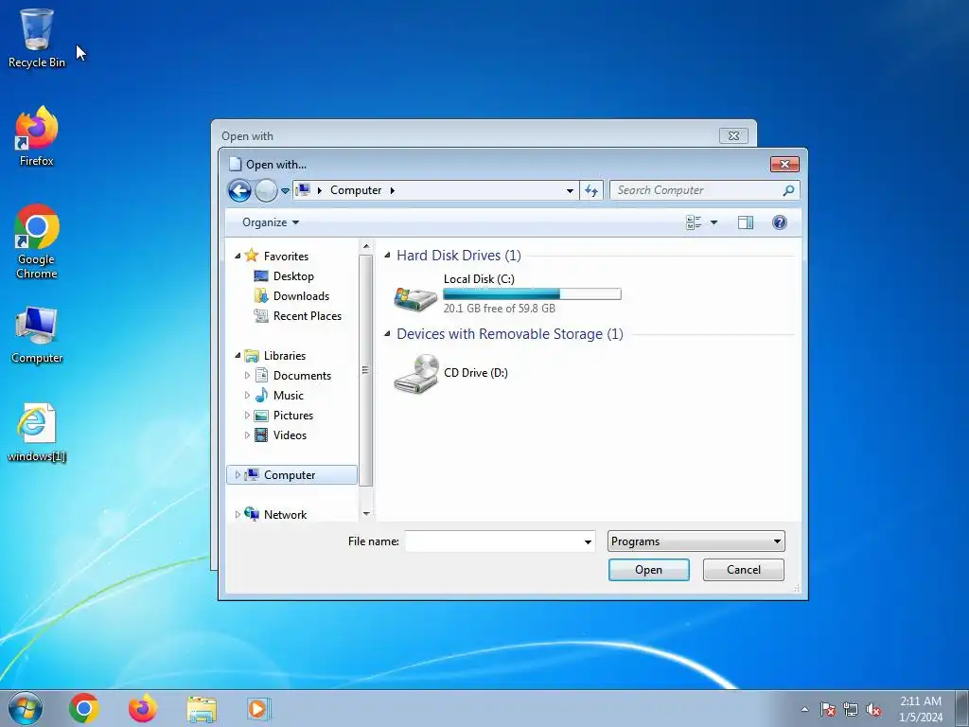Select the windows[1] desktop file icon
Image resolution: width=969 pixels, height=727 pixels.
[x=37, y=433]
